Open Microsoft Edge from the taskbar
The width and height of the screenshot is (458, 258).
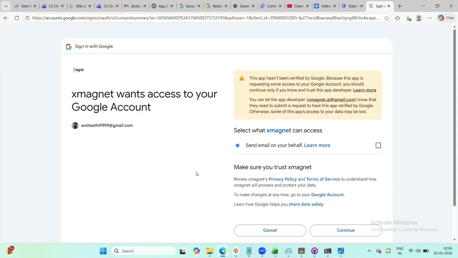pos(223,251)
